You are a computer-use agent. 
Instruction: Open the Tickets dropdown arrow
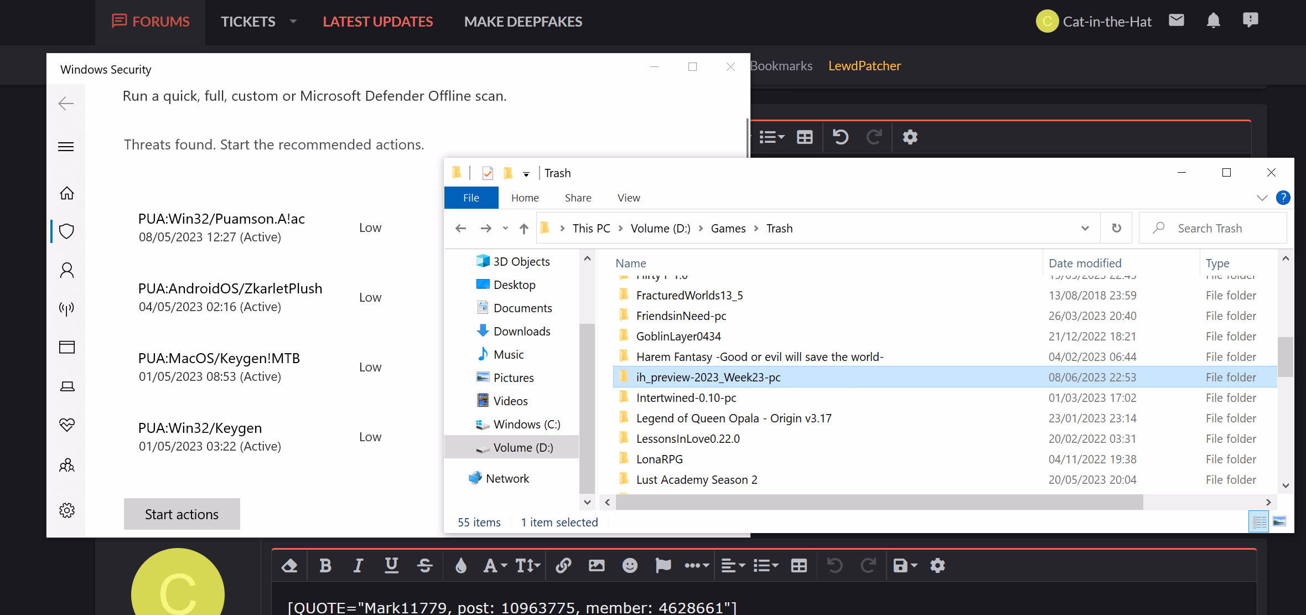[293, 22]
